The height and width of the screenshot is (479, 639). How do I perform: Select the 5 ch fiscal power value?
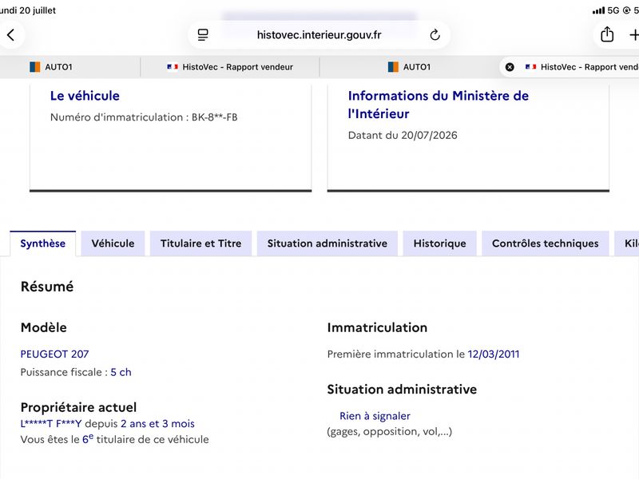[121, 372]
